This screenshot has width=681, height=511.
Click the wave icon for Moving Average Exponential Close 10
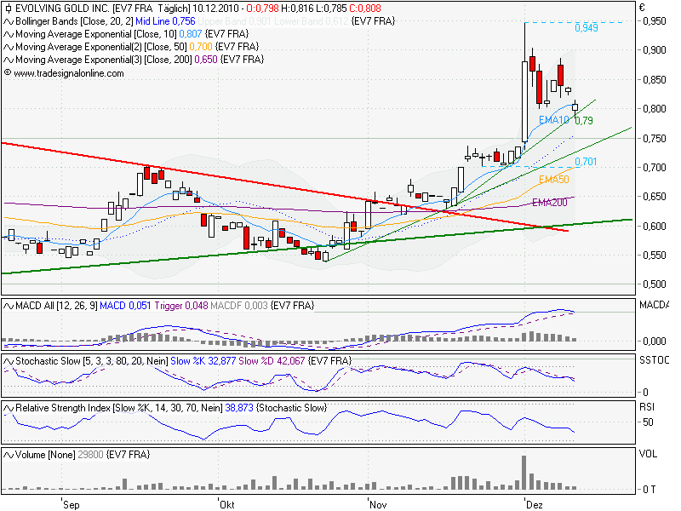click(x=8, y=34)
